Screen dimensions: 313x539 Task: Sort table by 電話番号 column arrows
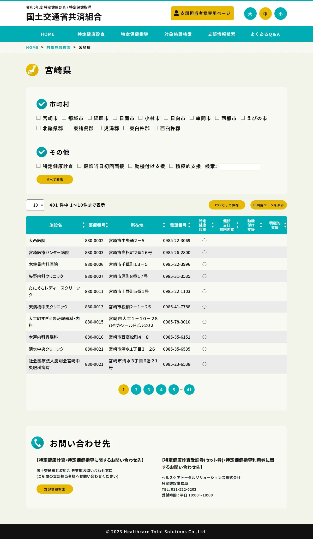[x=189, y=225]
